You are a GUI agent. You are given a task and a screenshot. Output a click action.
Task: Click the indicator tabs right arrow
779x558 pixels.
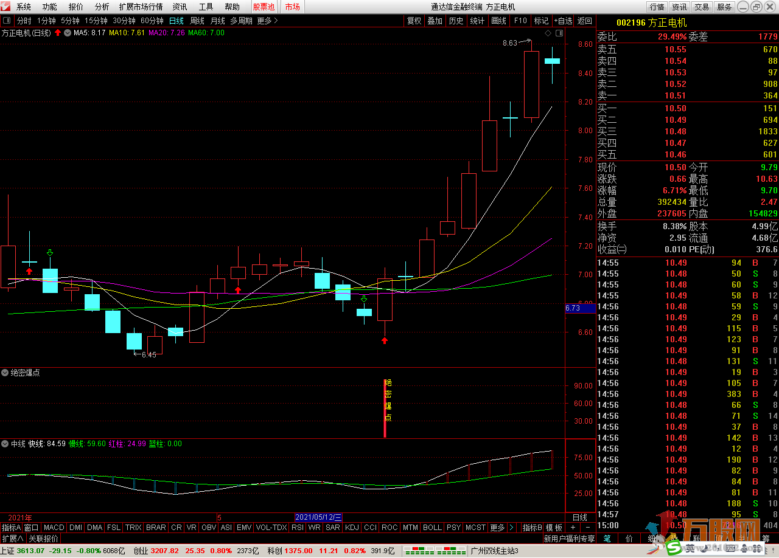click(x=511, y=528)
